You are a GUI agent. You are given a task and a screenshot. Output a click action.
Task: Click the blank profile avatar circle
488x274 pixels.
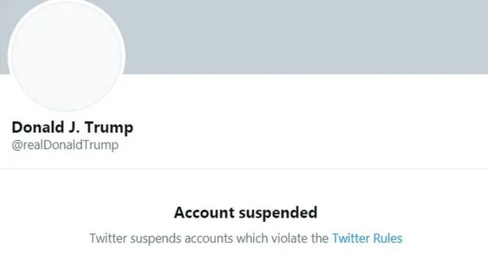[x=67, y=55]
